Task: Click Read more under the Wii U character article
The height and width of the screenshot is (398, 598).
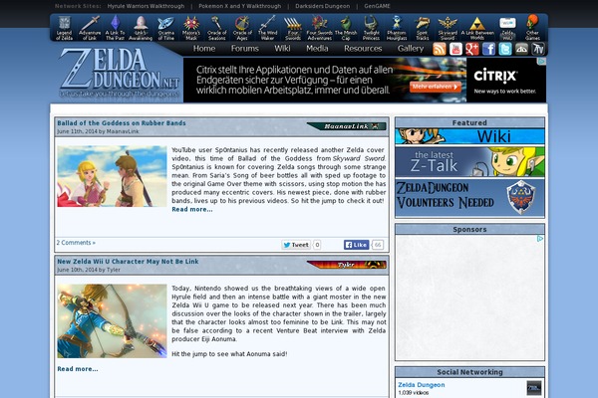Action: point(78,369)
